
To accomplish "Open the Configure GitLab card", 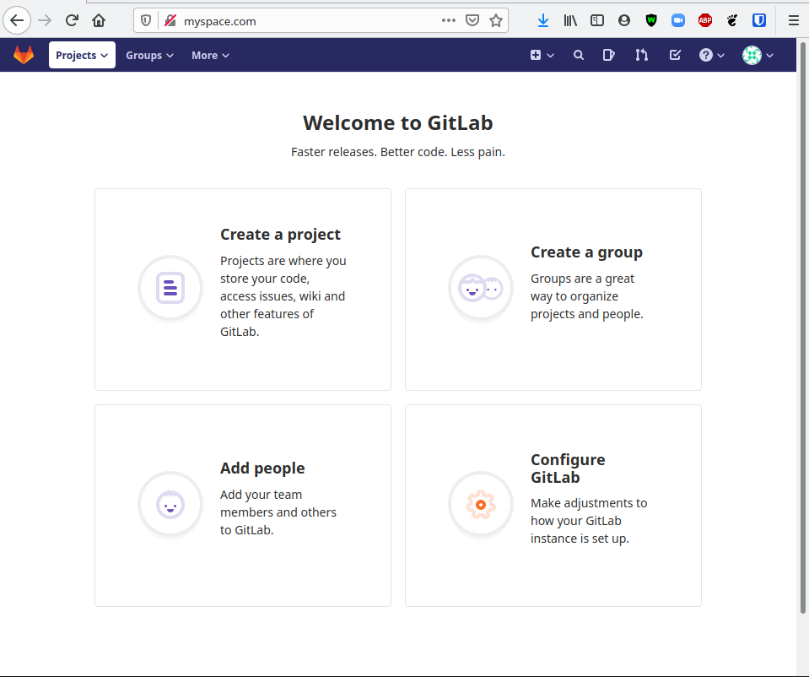I will pos(553,506).
